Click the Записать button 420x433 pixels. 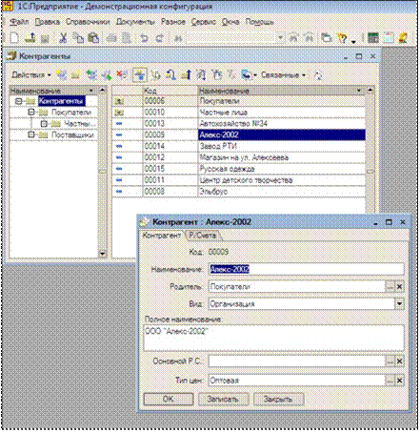point(223,399)
